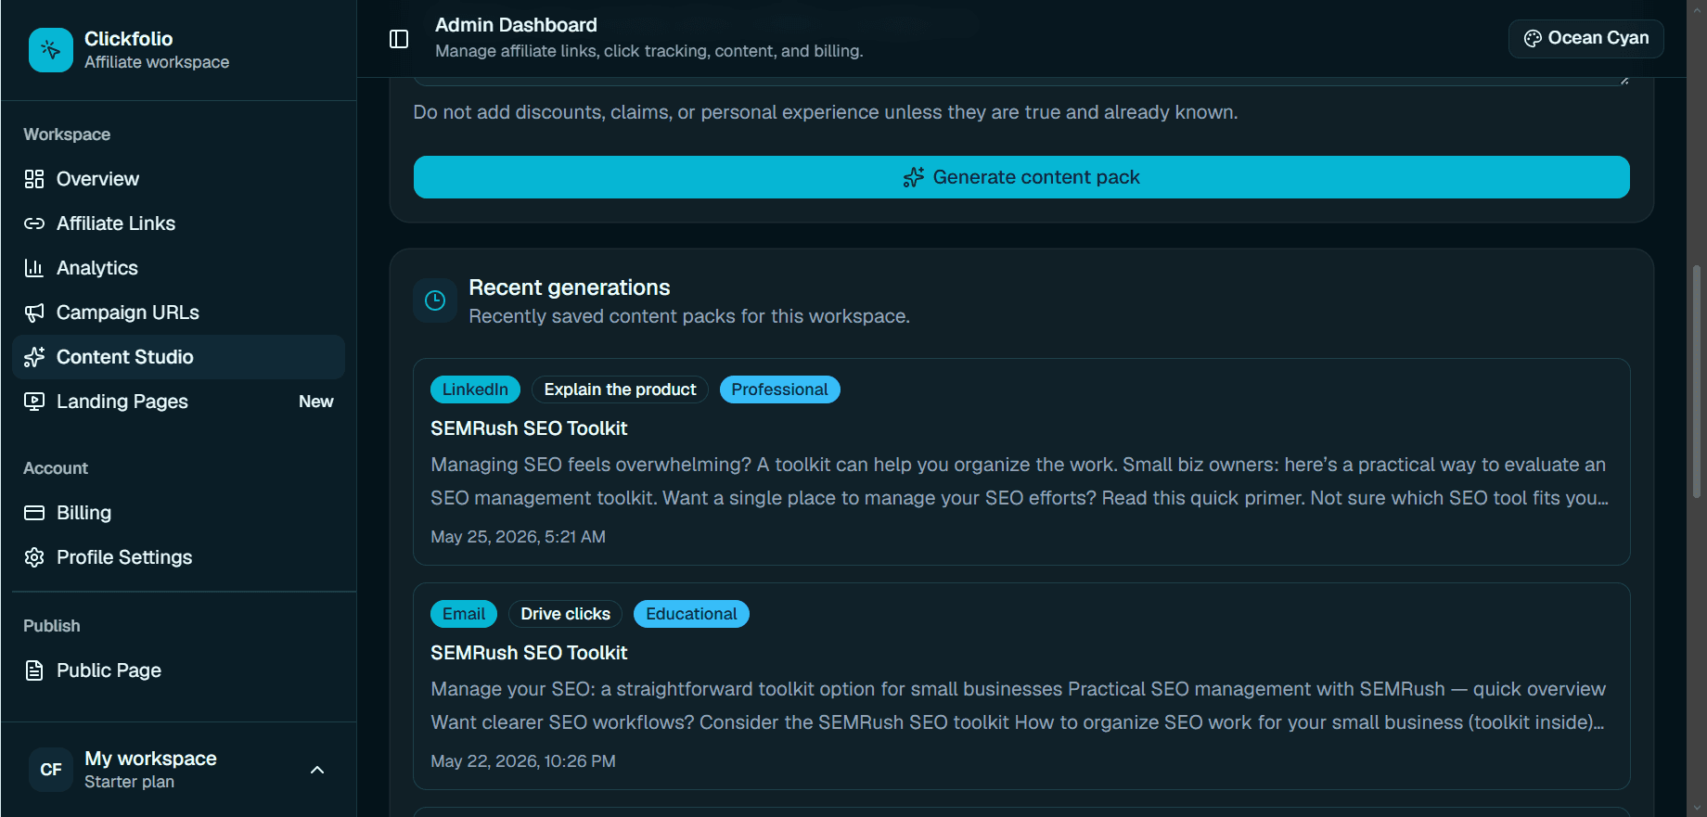The width and height of the screenshot is (1707, 817).
Task: Click the May 25, 2026 timestamp
Action: click(x=518, y=537)
